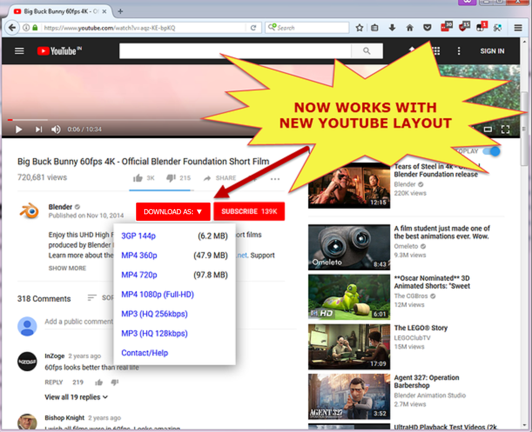Switch to theater mode icon
This screenshot has width=532, height=432.
click(488, 129)
